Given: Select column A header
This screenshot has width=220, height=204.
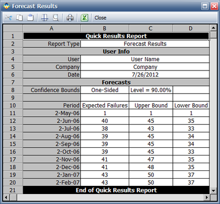Looking at the screenshot, I should coord(52,28).
